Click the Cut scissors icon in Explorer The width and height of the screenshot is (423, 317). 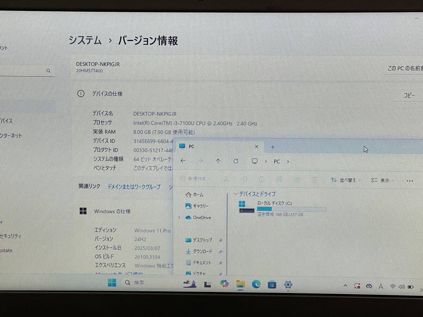pyautogui.click(x=227, y=179)
